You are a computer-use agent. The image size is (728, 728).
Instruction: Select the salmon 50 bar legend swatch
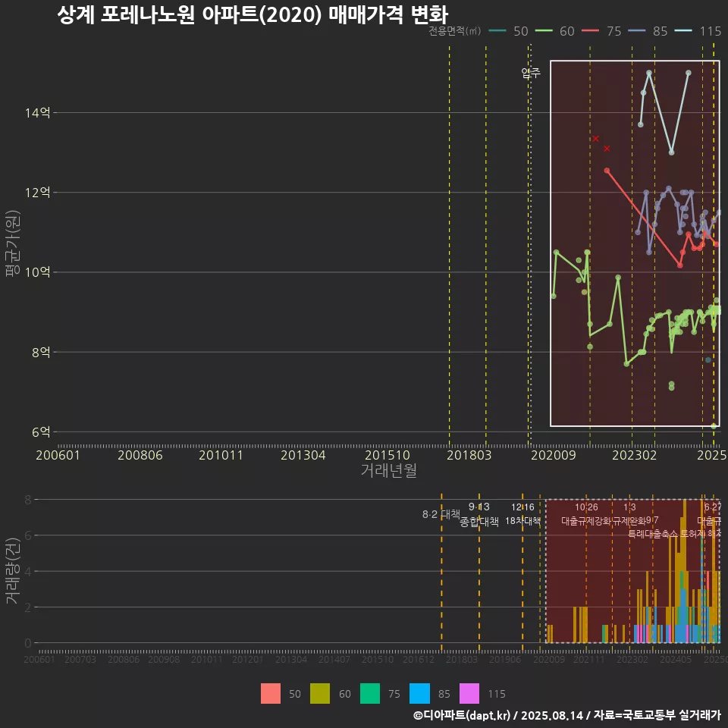(x=271, y=694)
